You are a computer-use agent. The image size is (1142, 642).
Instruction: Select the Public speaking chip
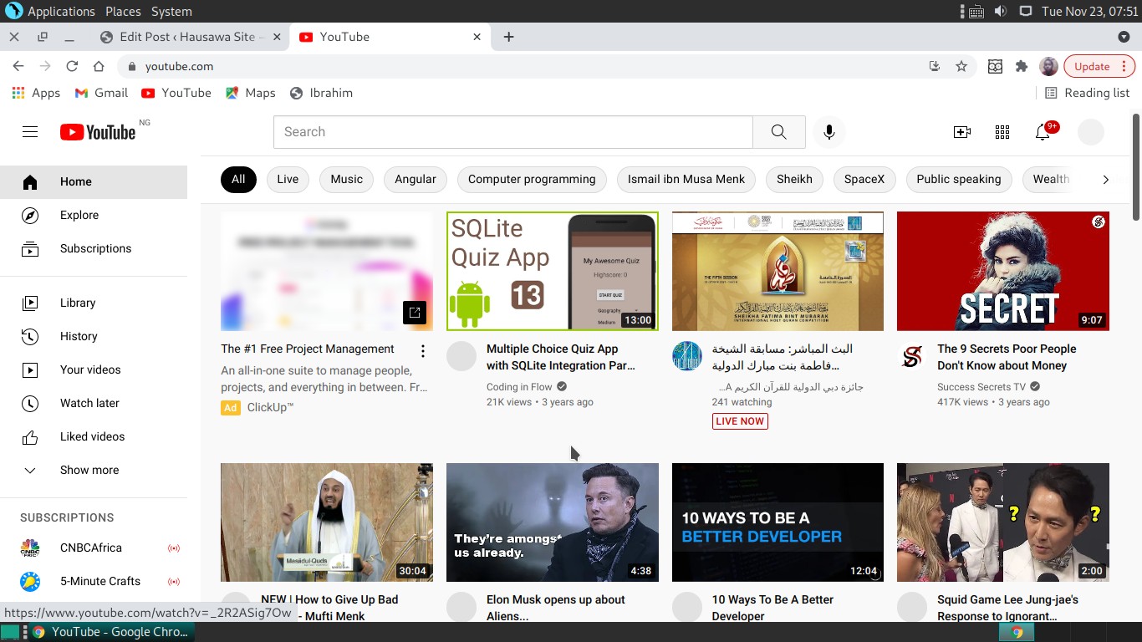959,179
